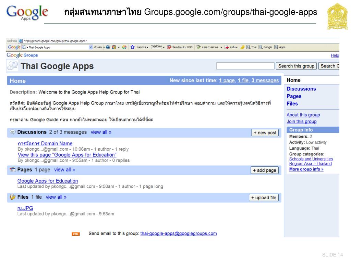Open the 1 page new link
The height and width of the screenshot is (263, 351).
(x=227, y=80)
